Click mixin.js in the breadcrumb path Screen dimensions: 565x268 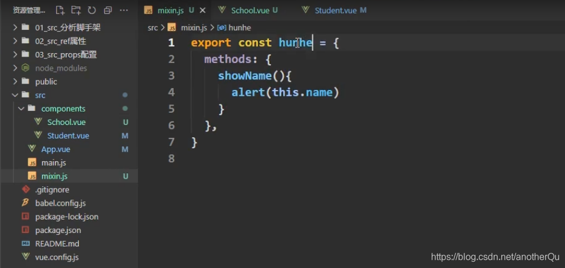point(194,27)
